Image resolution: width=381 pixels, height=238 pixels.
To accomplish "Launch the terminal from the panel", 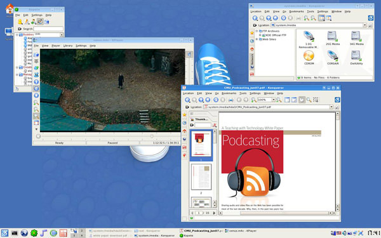I will click(x=15, y=233).
